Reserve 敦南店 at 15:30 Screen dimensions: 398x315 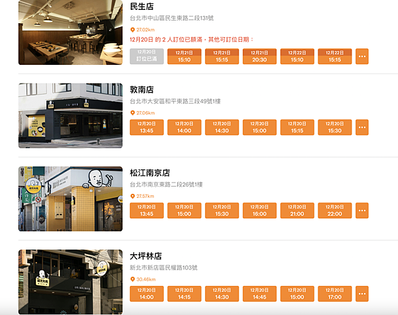tap(335, 127)
